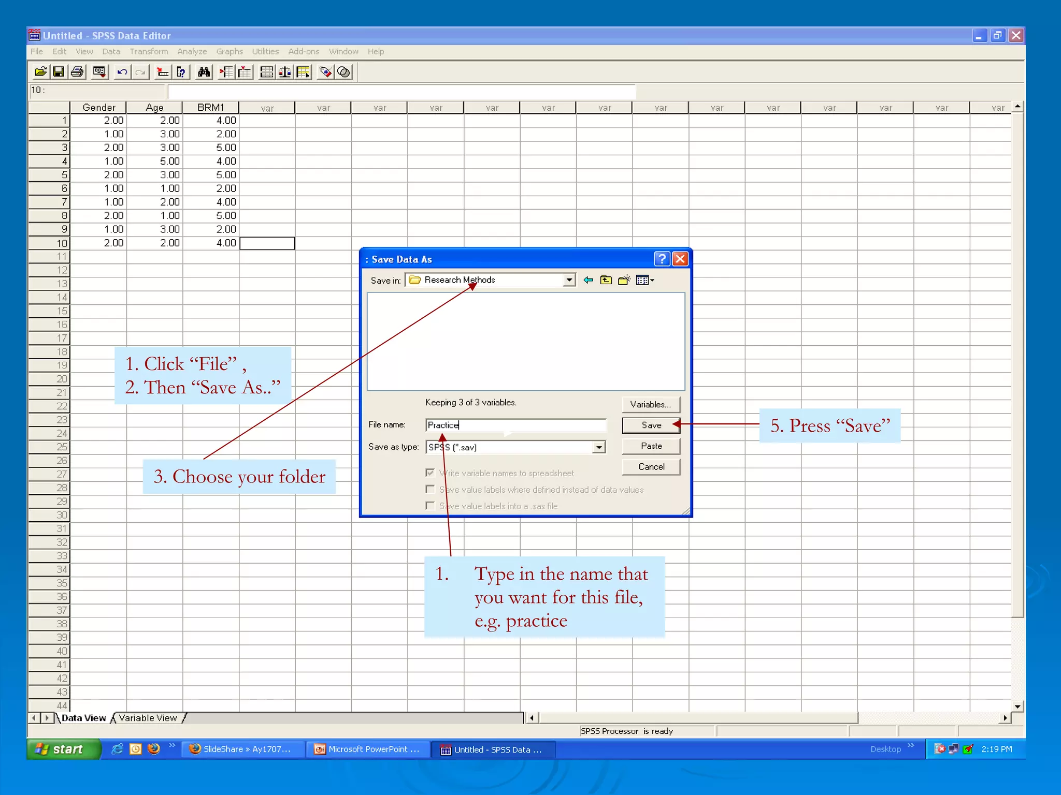Viewport: 1061px width, 795px height.
Task: Switch to Variable View tab
Action: (x=148, y=718)
